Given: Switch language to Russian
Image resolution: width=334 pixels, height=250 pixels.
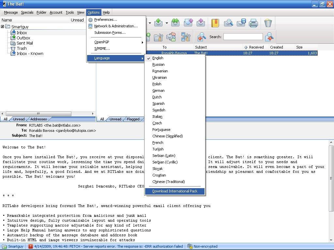Looking at the screenshot, I should coord(175,65).
